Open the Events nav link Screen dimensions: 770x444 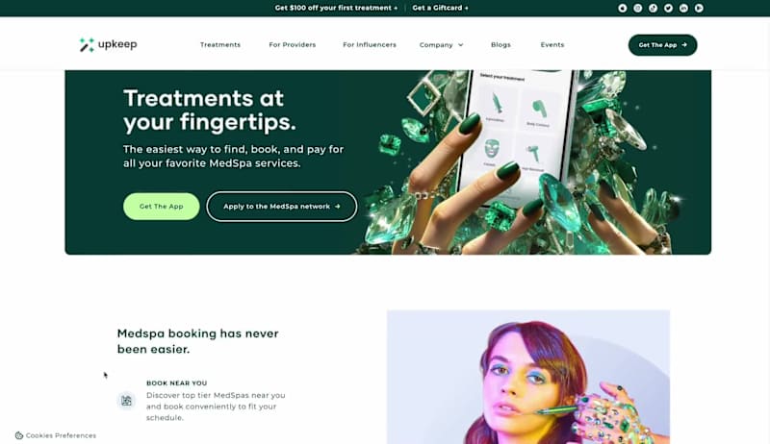coord(552,44)
